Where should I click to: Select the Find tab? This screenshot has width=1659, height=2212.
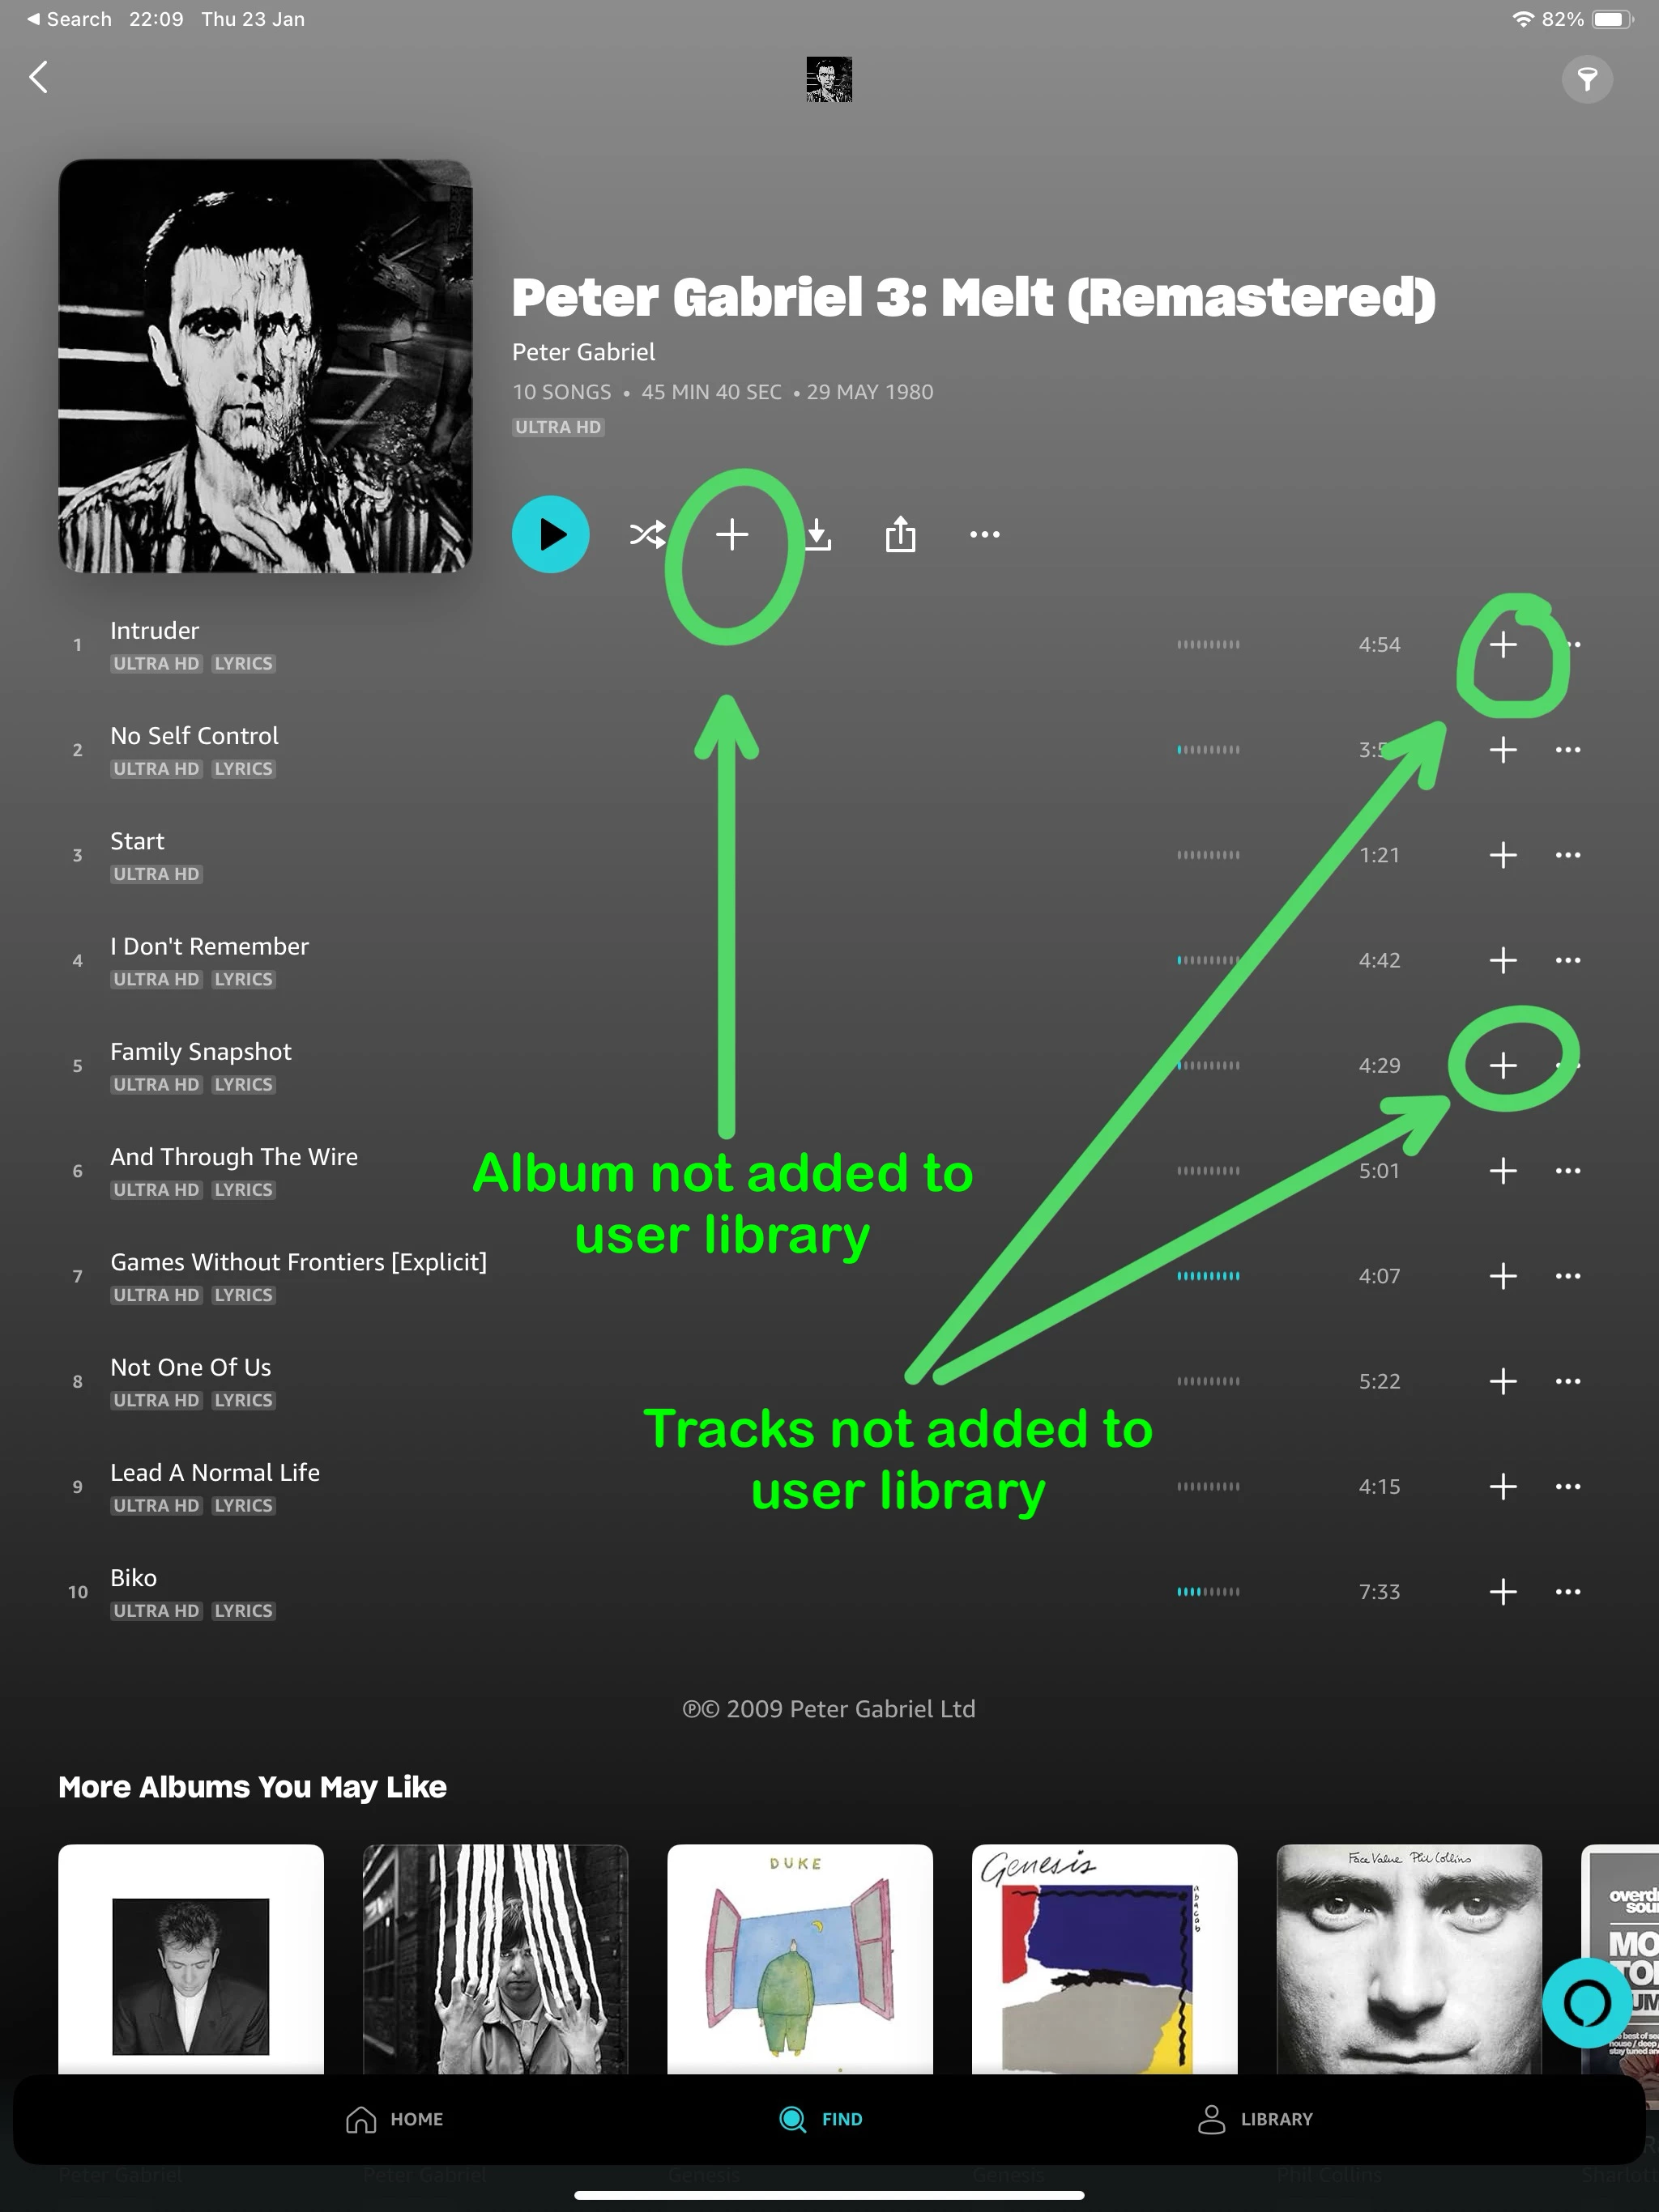(x=821, y=2119)
